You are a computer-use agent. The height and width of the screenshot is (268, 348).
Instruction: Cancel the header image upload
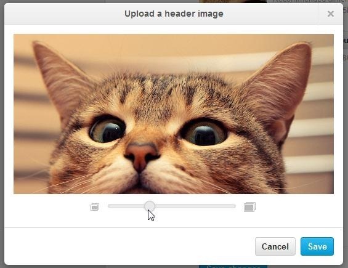tap(275, 246)
